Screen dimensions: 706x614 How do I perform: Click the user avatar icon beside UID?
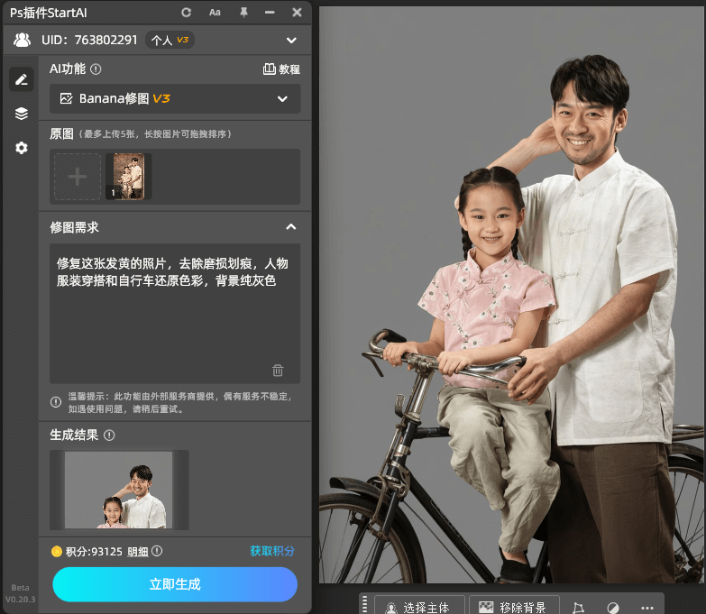tap(22, 40)
